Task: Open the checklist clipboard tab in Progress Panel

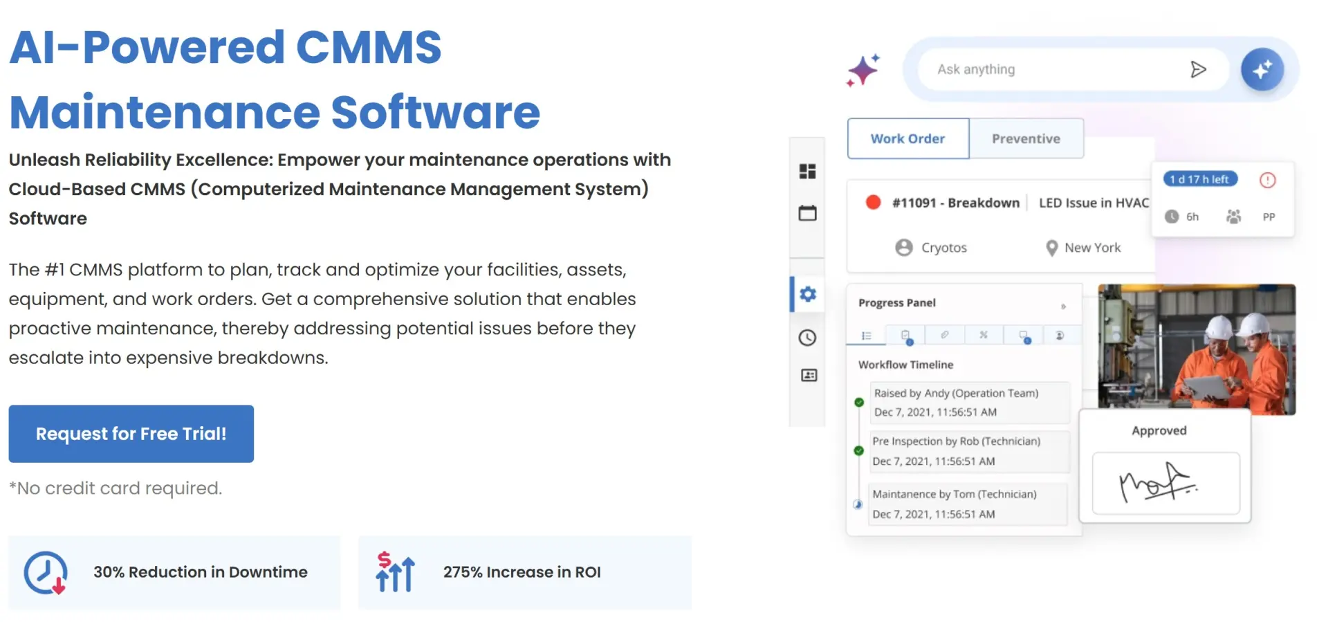Action: point(905,336)
